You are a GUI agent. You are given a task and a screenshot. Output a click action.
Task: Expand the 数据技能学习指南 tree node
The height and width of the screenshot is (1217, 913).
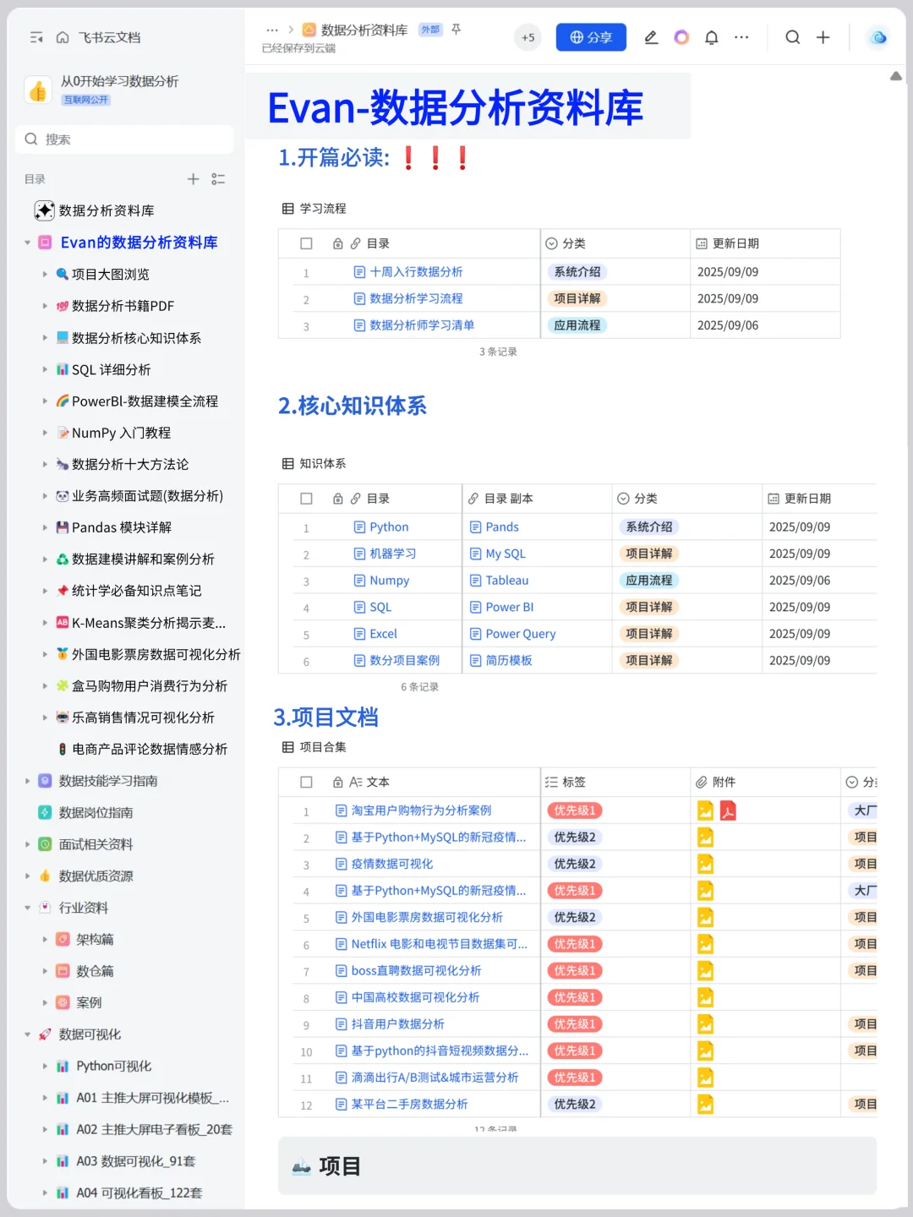27,781
